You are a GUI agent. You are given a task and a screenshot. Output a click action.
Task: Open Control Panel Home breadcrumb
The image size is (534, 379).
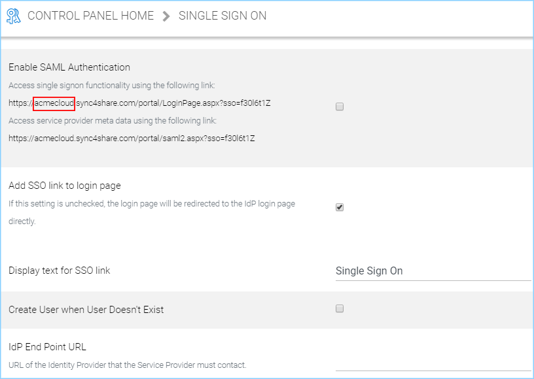point(90,16)
